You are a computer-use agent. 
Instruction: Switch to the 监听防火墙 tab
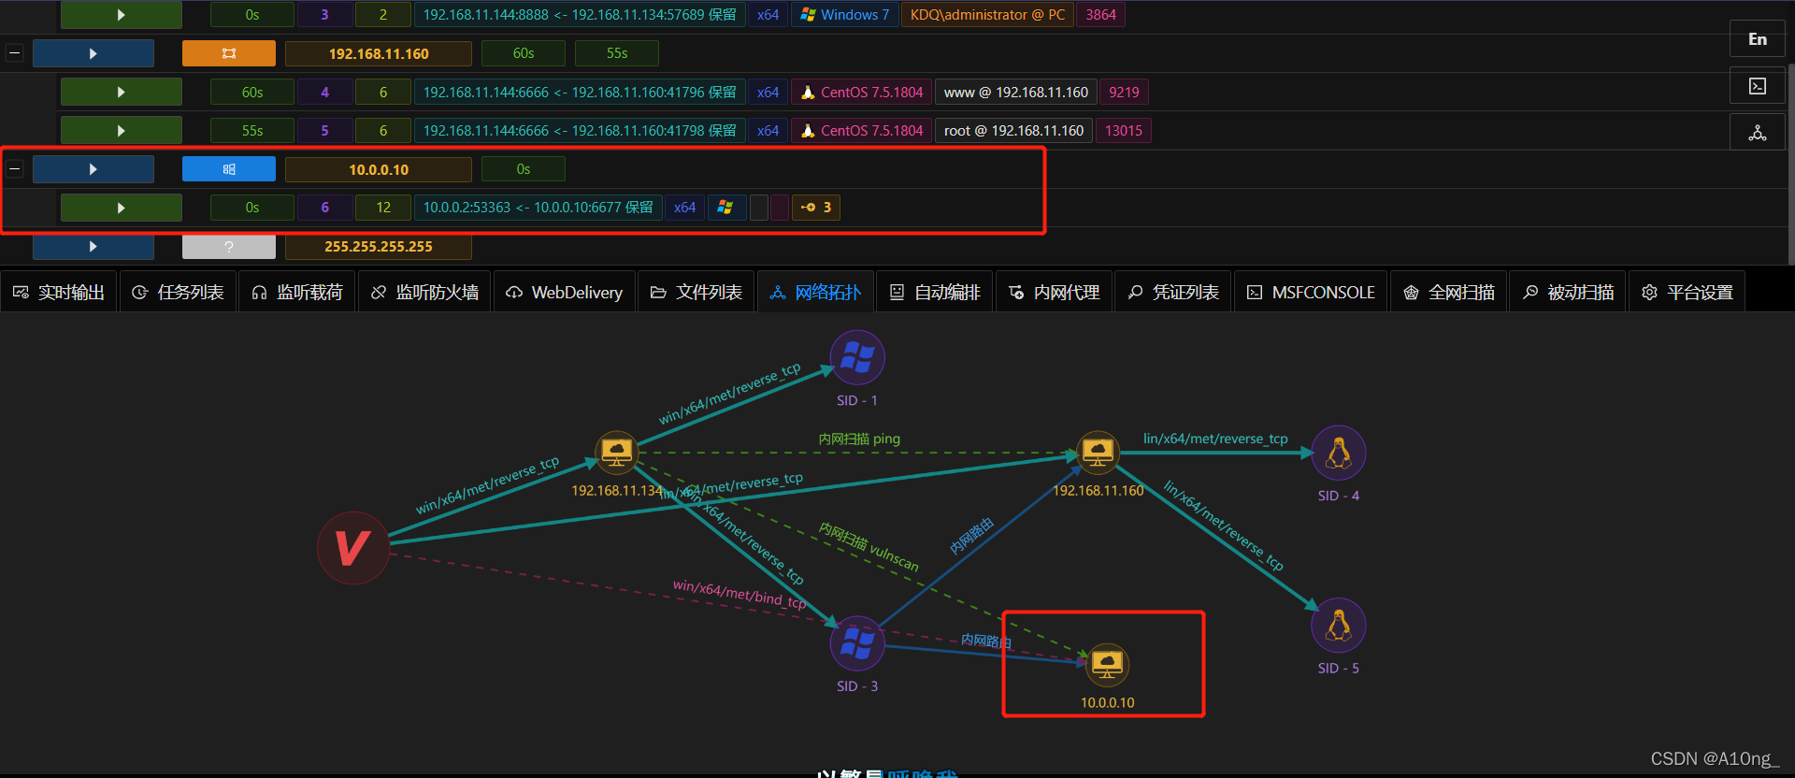click(x=424, y=292)
